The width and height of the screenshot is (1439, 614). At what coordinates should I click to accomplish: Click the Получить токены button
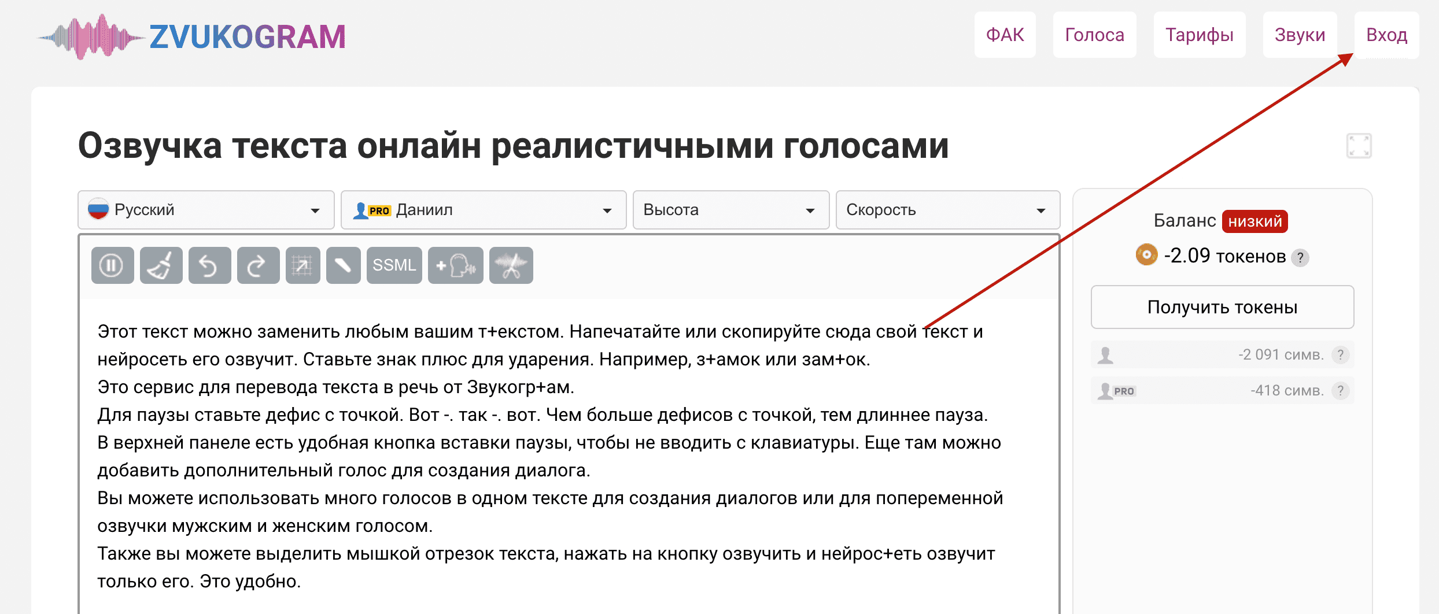(x=1222, y=307)
